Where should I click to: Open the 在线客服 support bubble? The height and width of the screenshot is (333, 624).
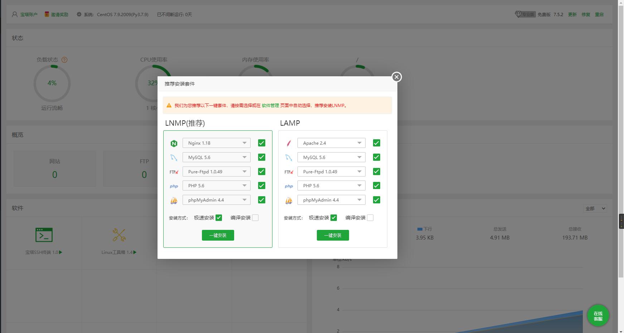tap(598, 316)
